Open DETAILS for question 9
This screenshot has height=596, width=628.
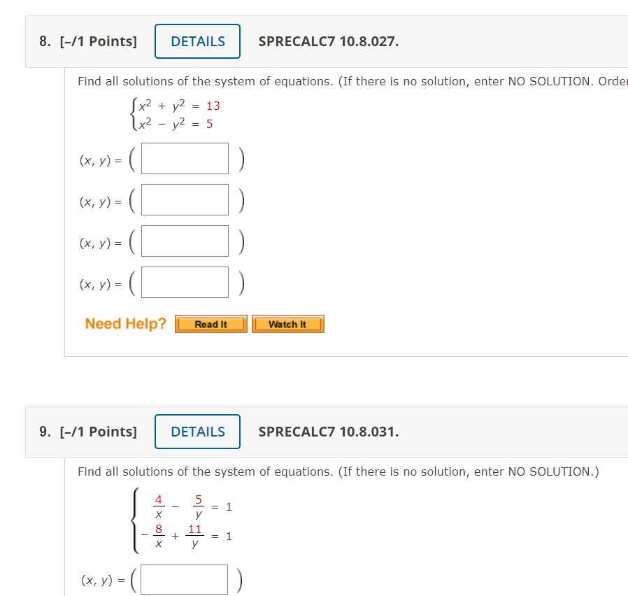click(198, 432)
